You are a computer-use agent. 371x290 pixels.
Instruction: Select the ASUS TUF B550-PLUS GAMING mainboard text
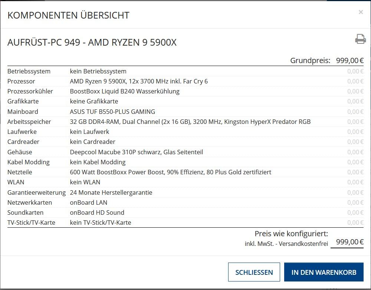click(x=112, y=112)
